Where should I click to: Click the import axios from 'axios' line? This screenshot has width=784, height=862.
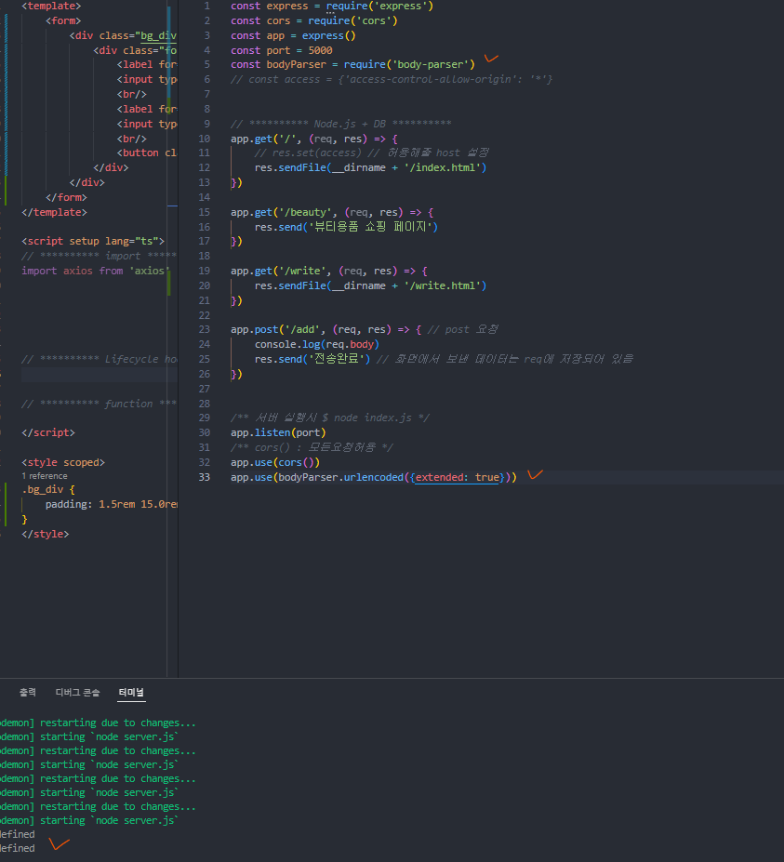pos(96,271)
